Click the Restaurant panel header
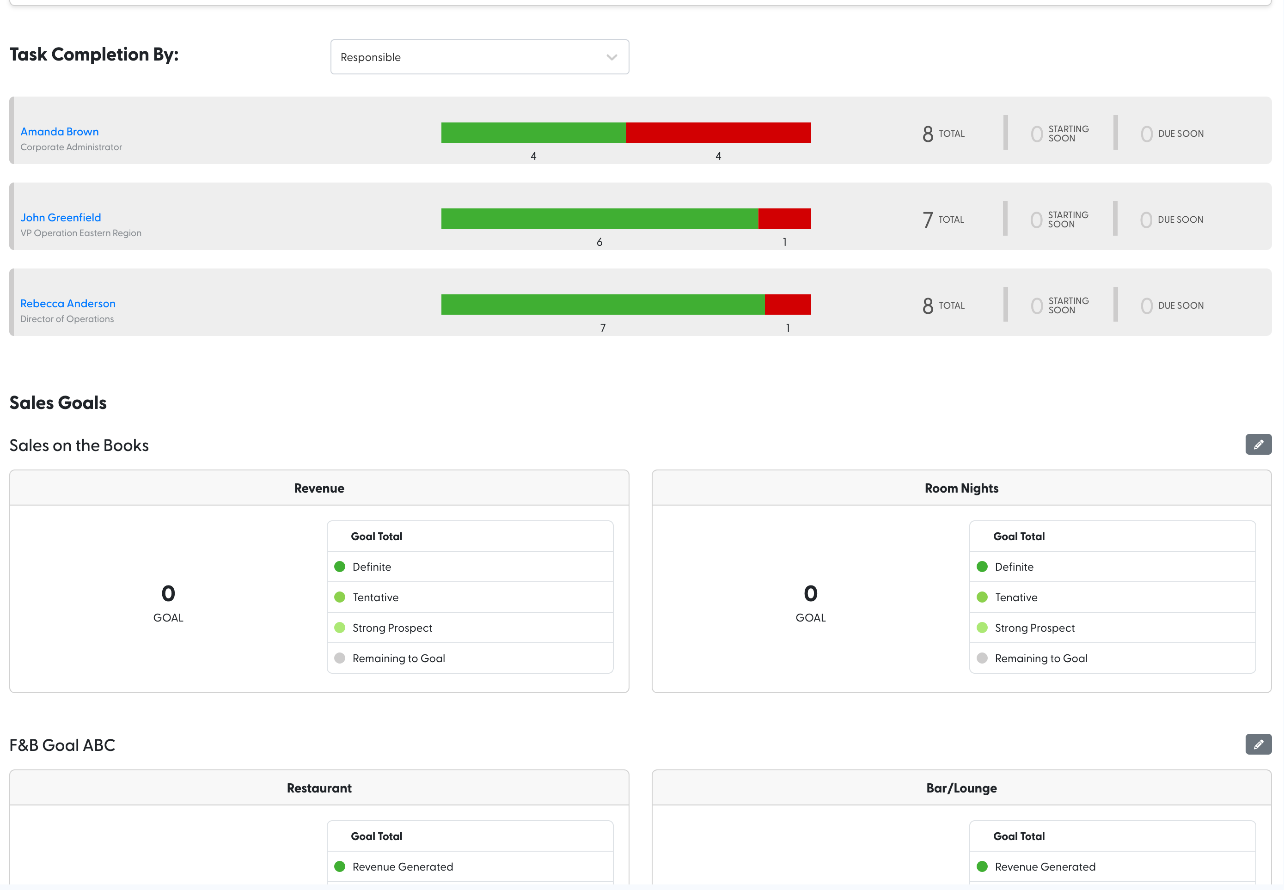 [x=319, y=787]
